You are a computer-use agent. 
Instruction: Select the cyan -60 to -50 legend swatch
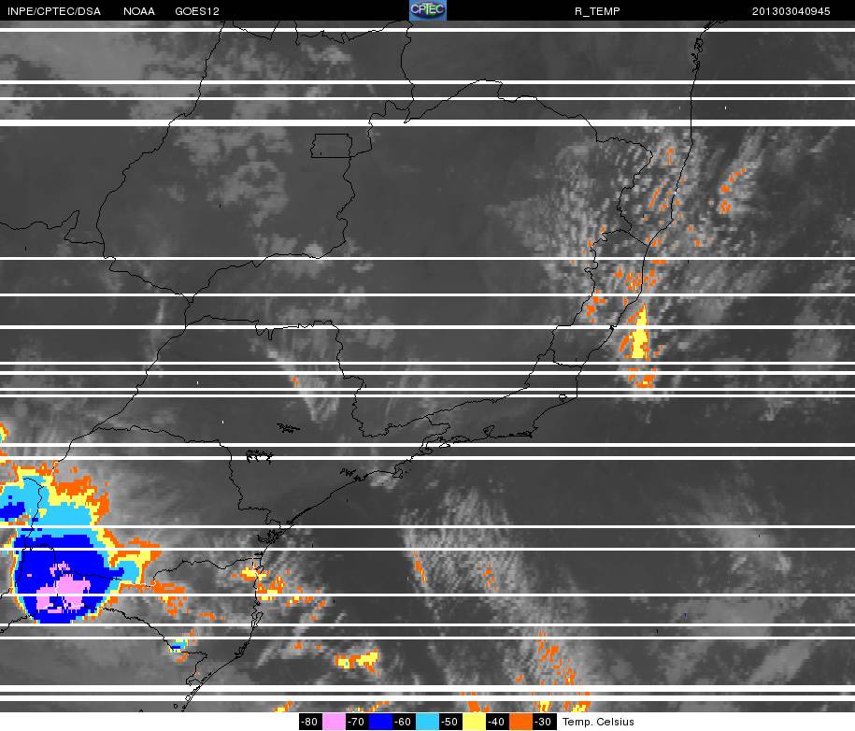click(x=427, y=722)
